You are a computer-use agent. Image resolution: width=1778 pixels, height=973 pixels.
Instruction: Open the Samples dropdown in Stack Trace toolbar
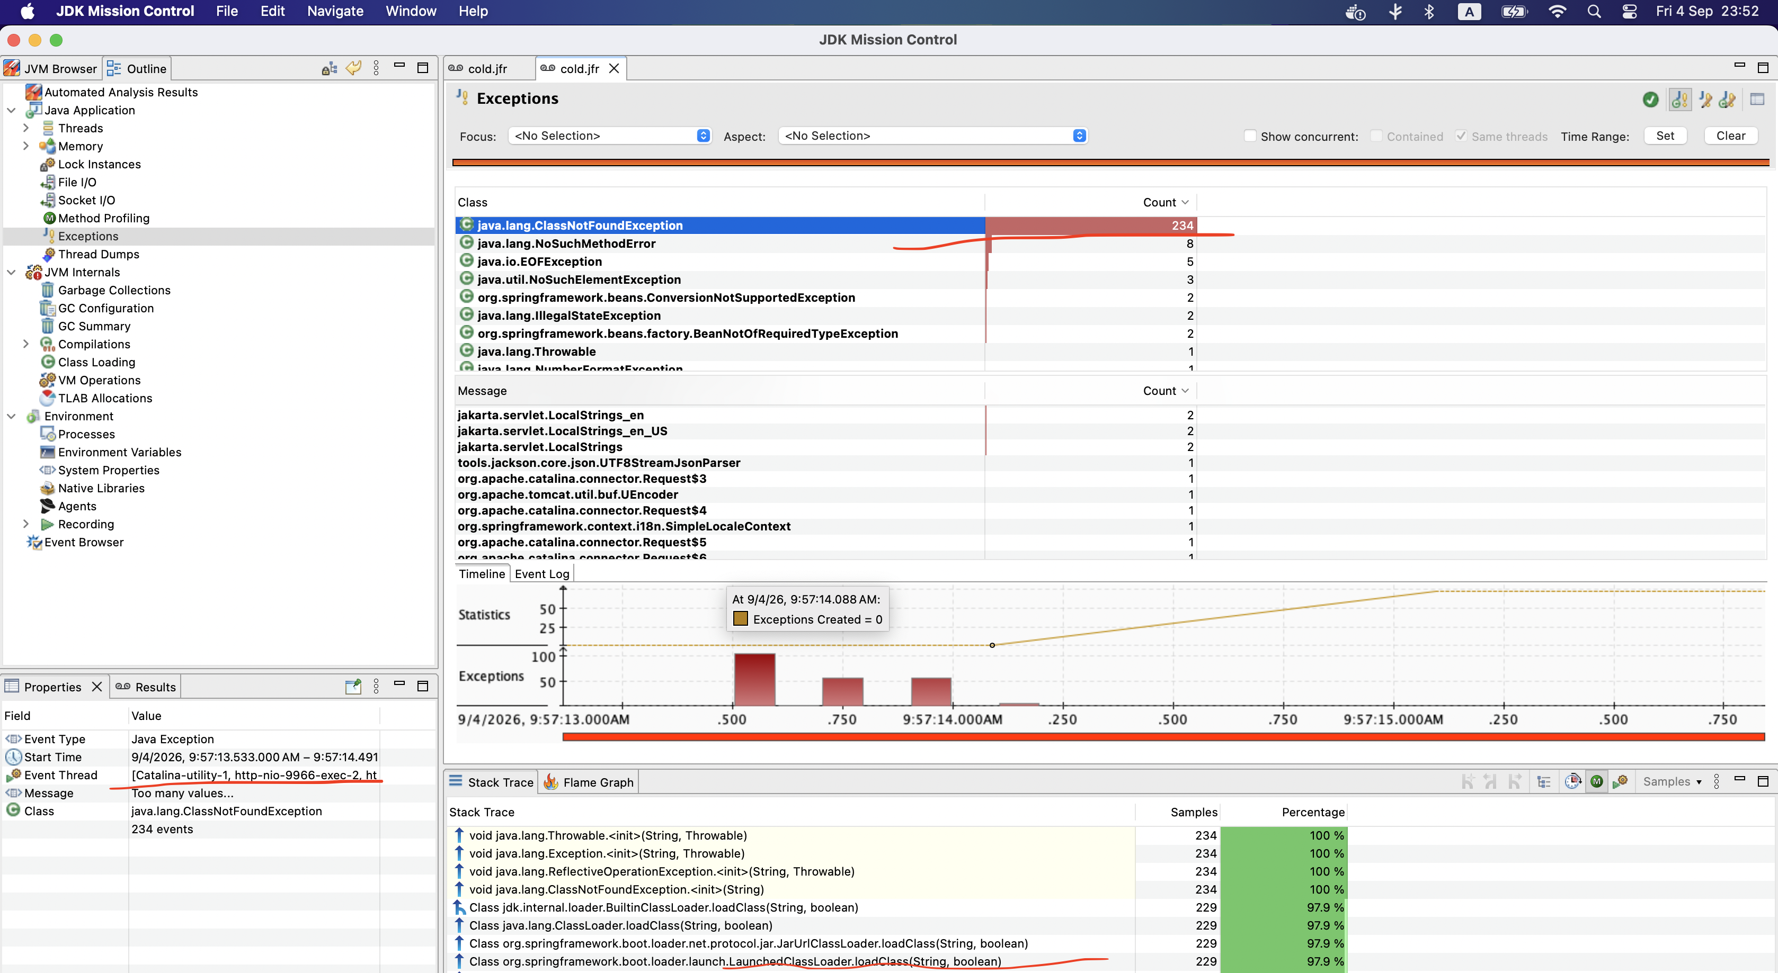[1672, 781]
